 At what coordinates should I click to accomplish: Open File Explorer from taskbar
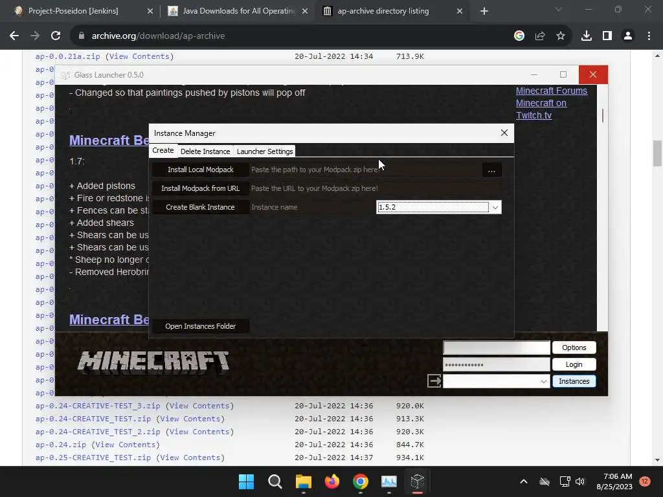pyautogui.click(x=303, y=481)
